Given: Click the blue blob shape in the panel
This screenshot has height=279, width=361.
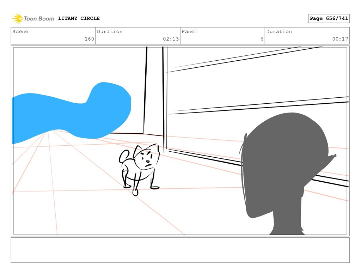Looking at the screenshot, I should click(x=71, y=113).
